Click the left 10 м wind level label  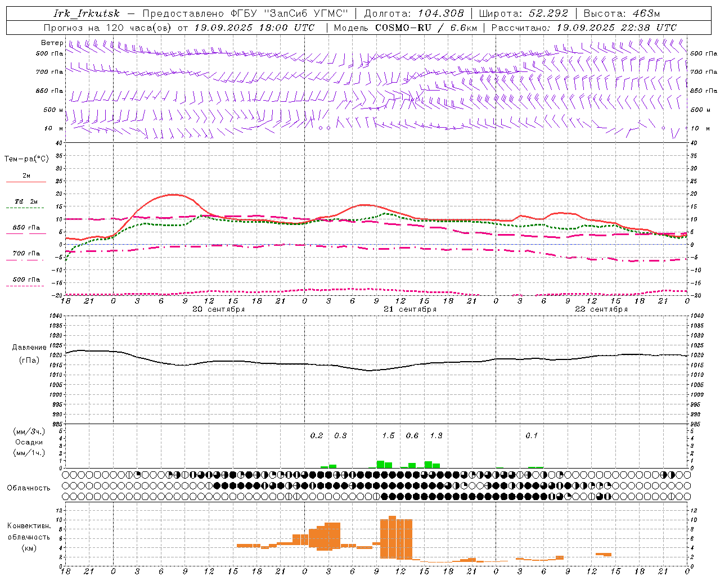[54, 128]
